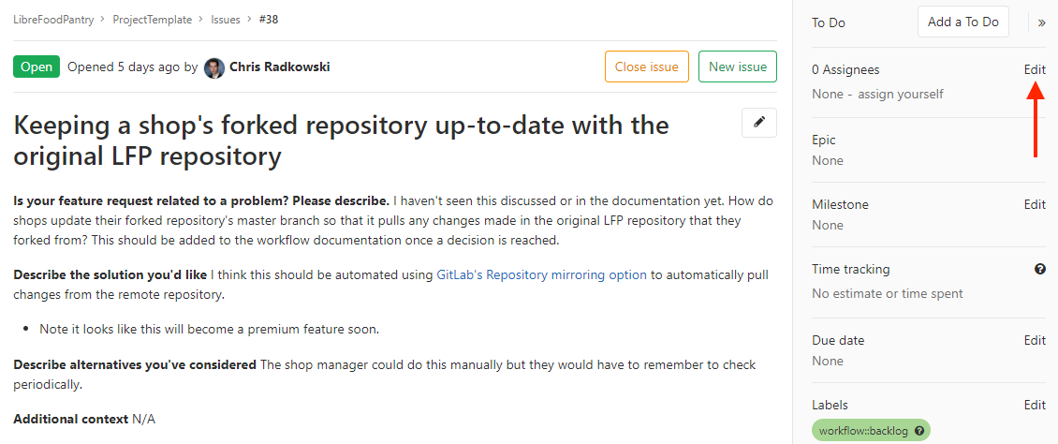Click Chris Radkowski's avatar image

pos(213,67)
